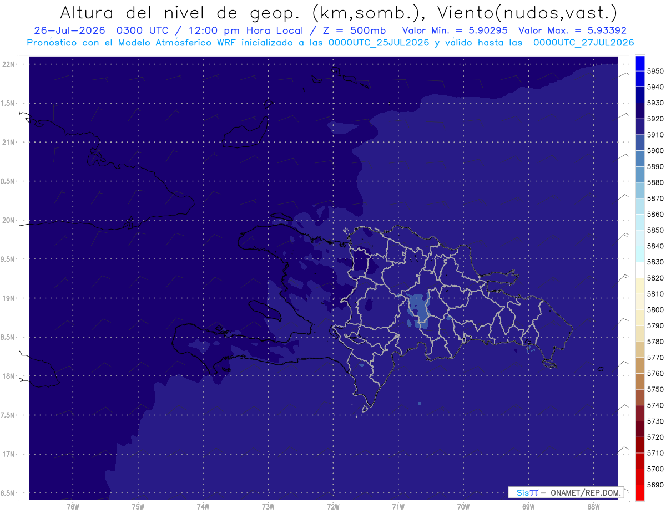Viewport: 666px width, 514px height.
Task: Click the bright red swatch below the 5690 label
Action: 639,492
